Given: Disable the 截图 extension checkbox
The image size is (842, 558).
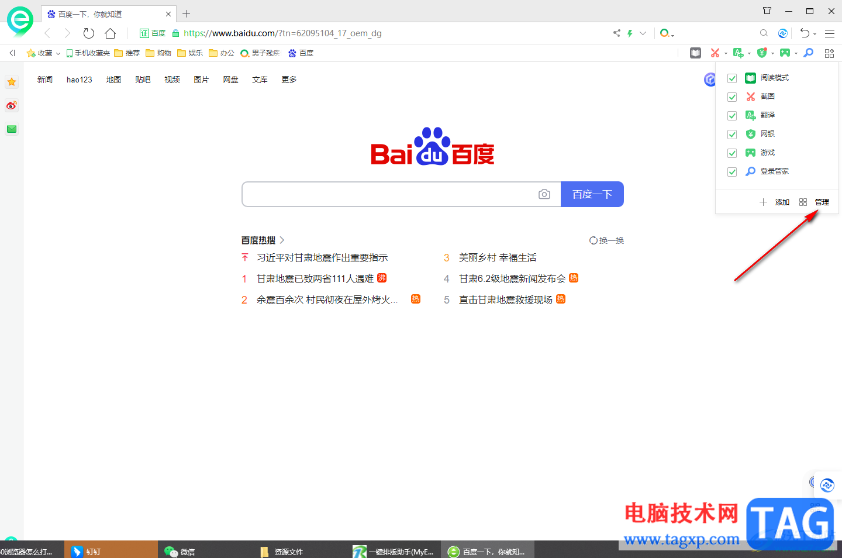Looking at the screenshot, I should (731, 97).
